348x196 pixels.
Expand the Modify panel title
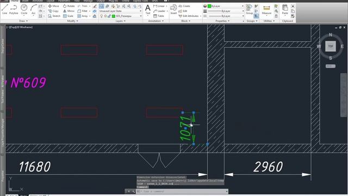coord(72,21)
